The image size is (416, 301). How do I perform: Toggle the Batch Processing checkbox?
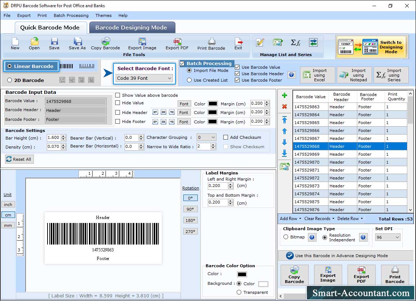pos(182,63)
